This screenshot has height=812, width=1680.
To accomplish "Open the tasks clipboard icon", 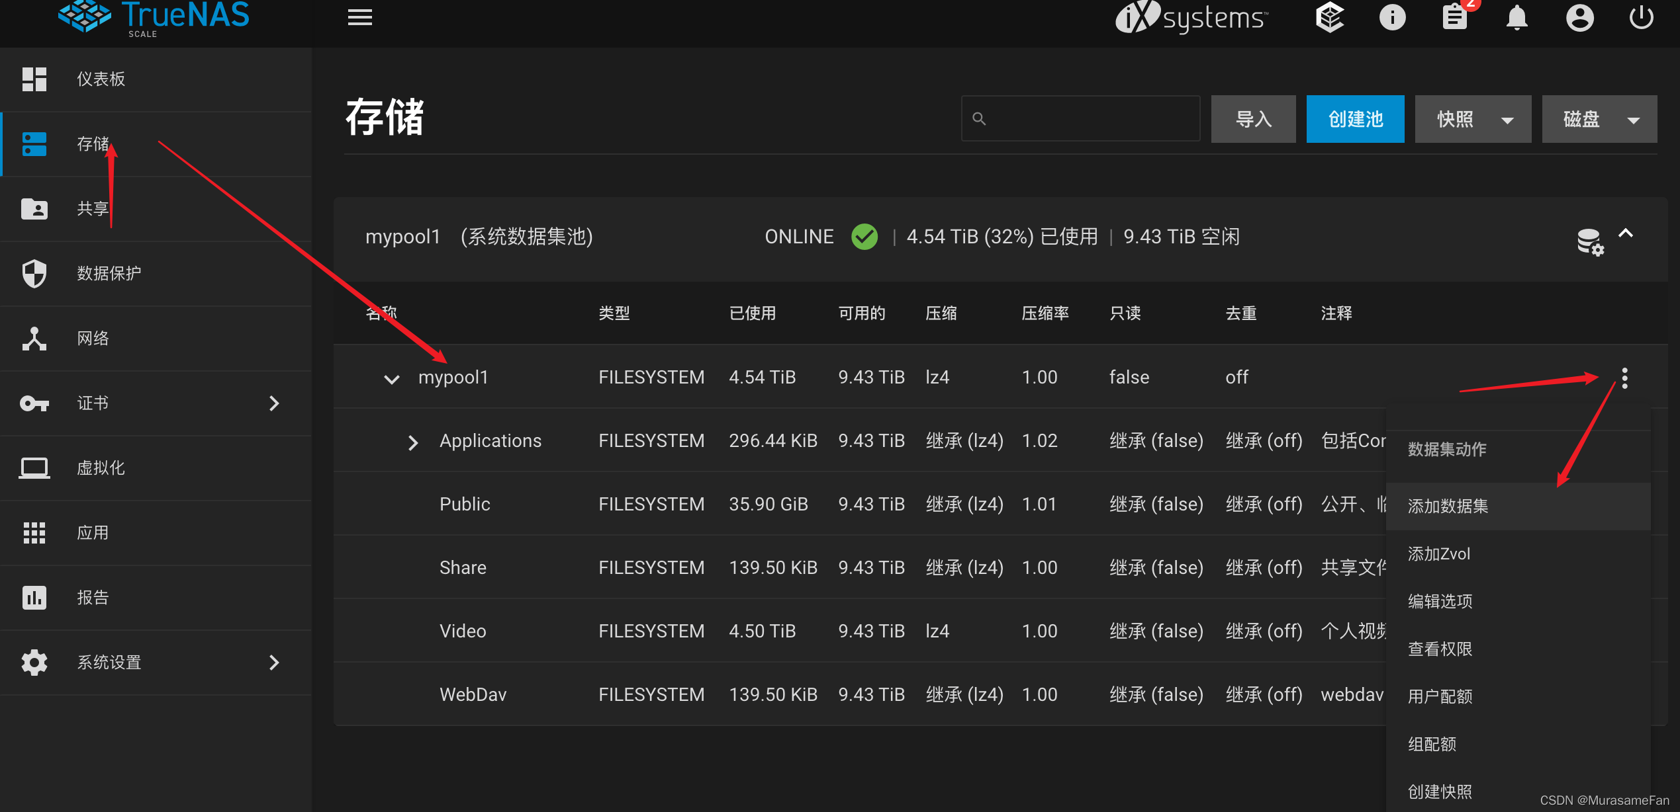I will click(x=1454, y=17).
